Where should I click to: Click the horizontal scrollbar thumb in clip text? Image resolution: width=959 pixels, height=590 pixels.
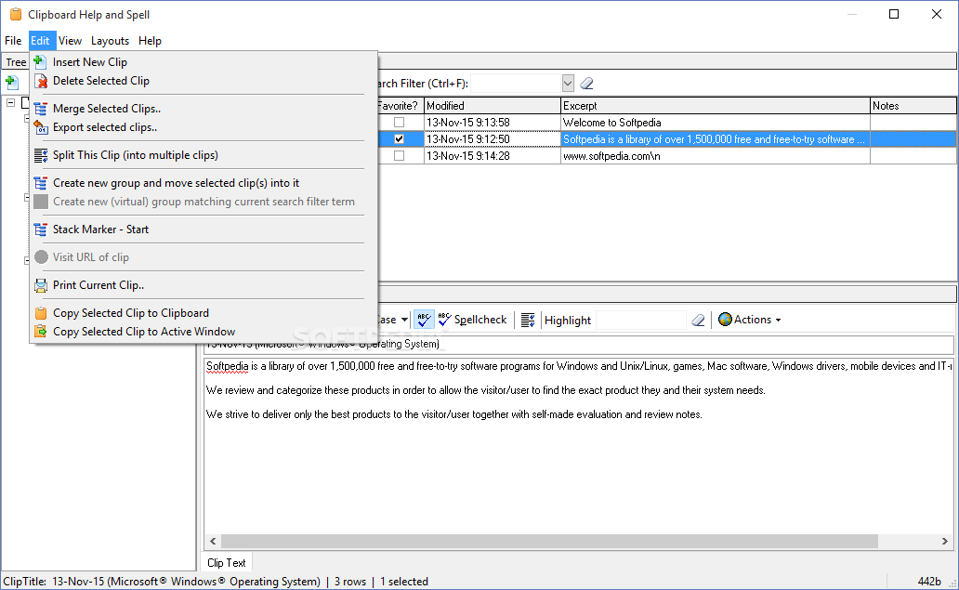[x=549, y=541]
